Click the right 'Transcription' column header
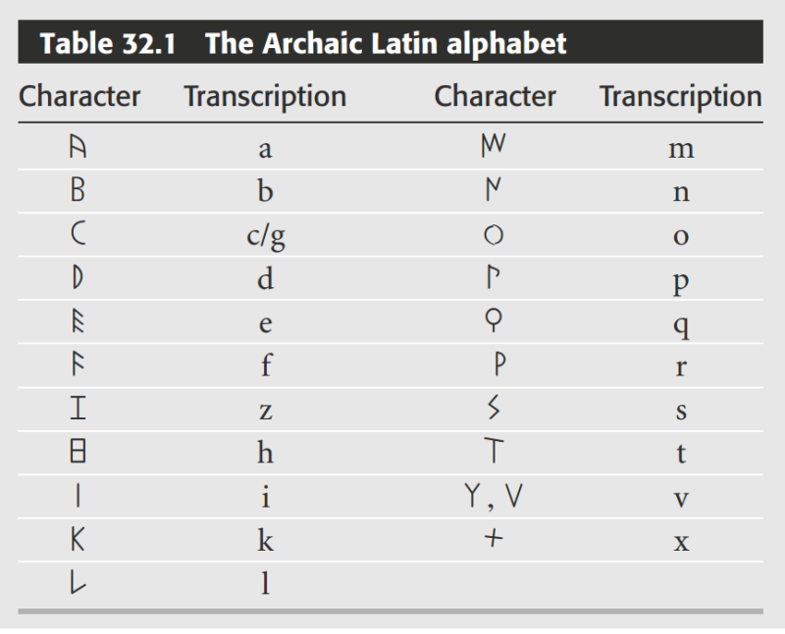The width and height of the screenshot is (785, 634). click(680, 96)
